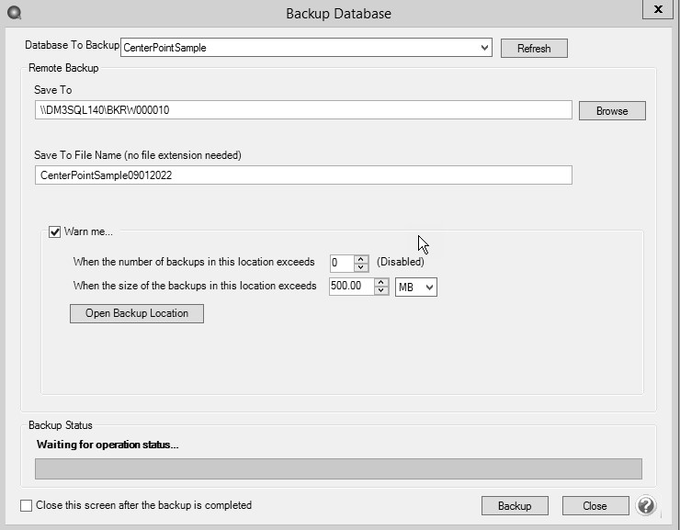Decrease the backup size limit value
Screen dimensions: 680x530
point(380,290)
